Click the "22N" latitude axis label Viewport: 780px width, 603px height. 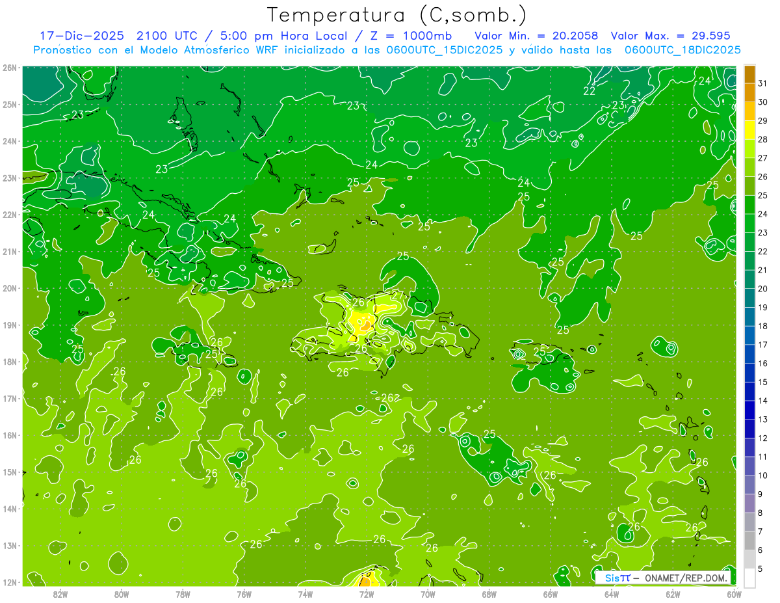point(10,215)
